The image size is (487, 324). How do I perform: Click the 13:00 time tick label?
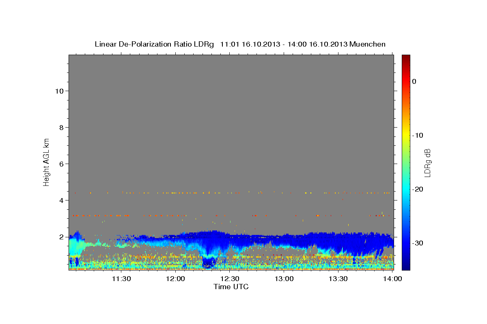[284, 279]
